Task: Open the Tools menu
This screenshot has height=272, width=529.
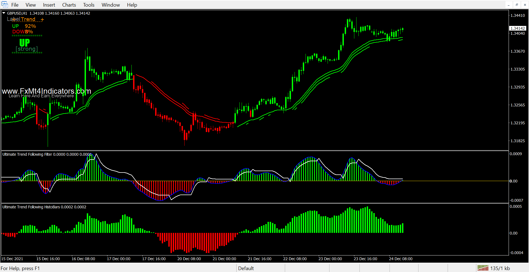Action: tap(89, 5)
